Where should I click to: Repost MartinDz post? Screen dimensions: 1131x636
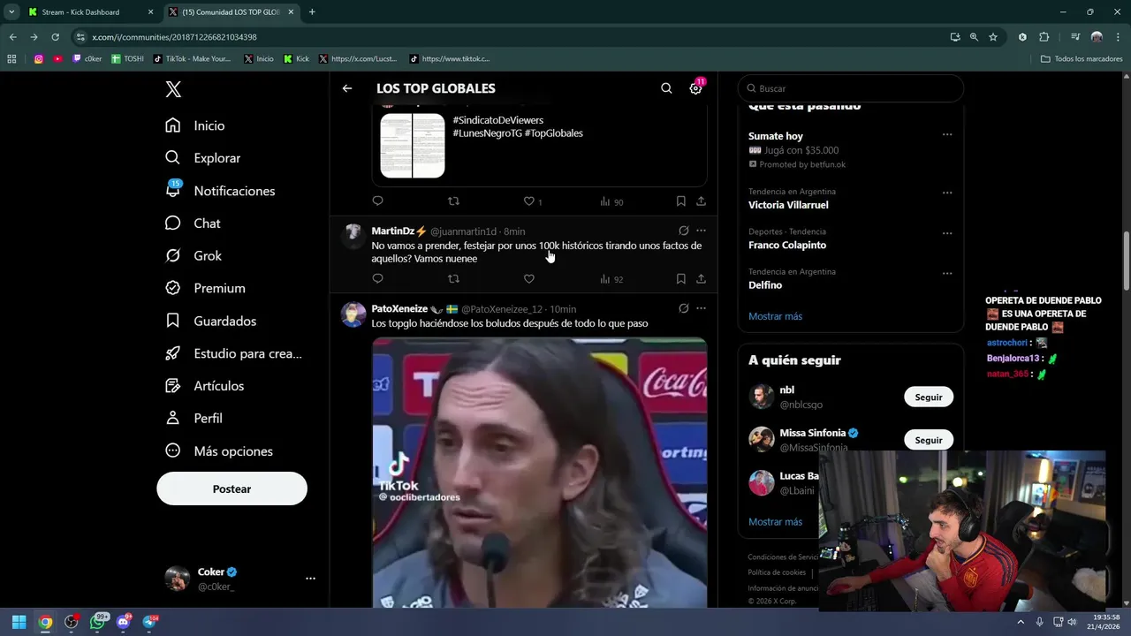pyautogui.click(x=453, y=279)
